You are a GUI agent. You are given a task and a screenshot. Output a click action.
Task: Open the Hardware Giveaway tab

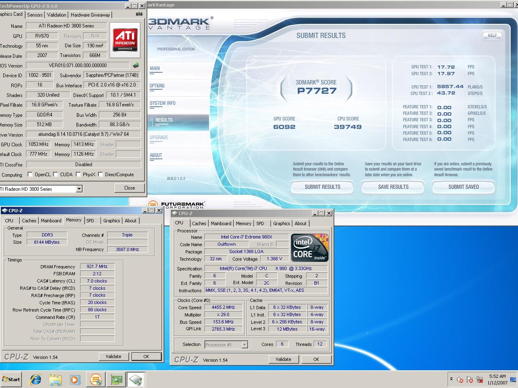pyautogui.click(x=90, y=15)
